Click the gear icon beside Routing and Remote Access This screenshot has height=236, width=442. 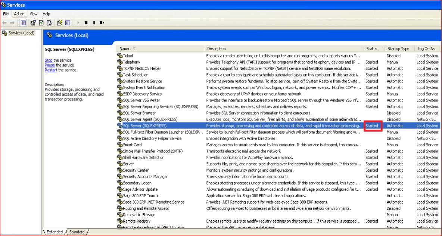120,208
